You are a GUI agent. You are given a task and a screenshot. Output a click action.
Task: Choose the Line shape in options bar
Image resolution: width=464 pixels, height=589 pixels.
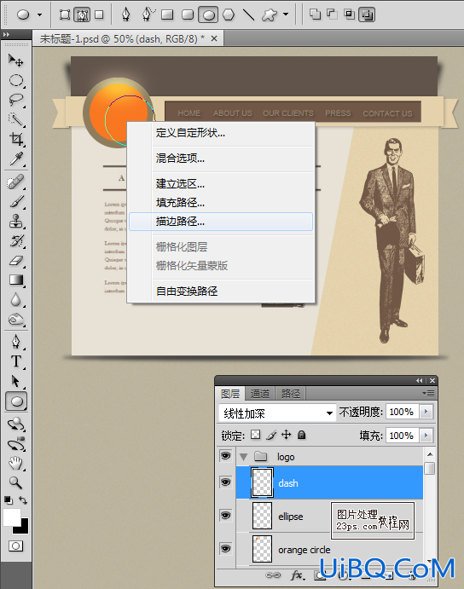tap(248, 15)
